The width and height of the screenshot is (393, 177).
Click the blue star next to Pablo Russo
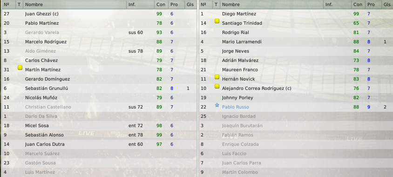217,105
